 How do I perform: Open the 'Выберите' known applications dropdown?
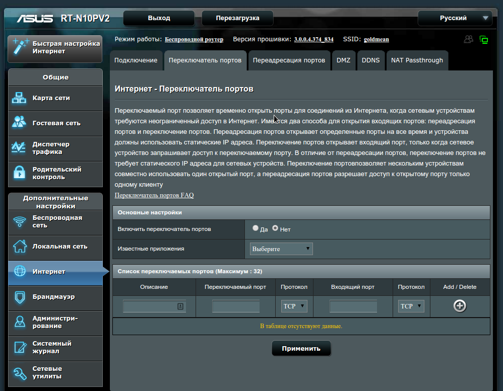tap(281, 249)
